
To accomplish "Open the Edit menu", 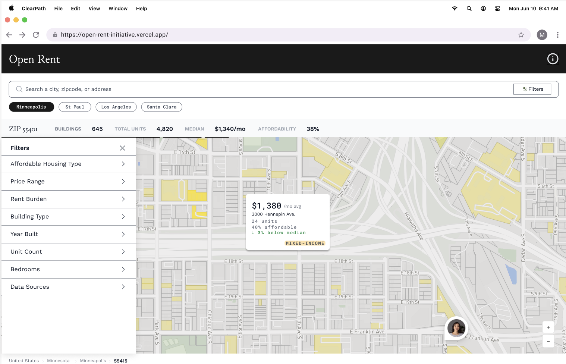I will point(75,8).
